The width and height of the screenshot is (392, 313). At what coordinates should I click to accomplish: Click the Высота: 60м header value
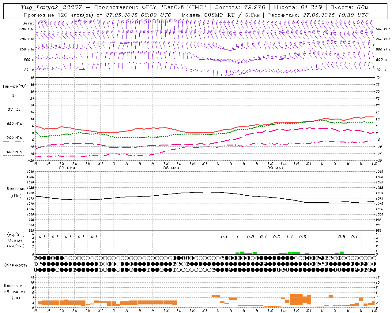(x=349, y=7)
